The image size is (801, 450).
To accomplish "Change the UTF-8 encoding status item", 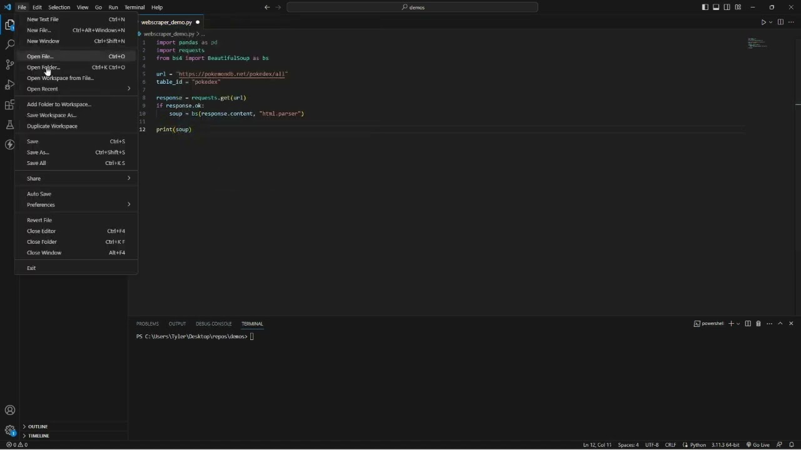I will click(651, 445).
